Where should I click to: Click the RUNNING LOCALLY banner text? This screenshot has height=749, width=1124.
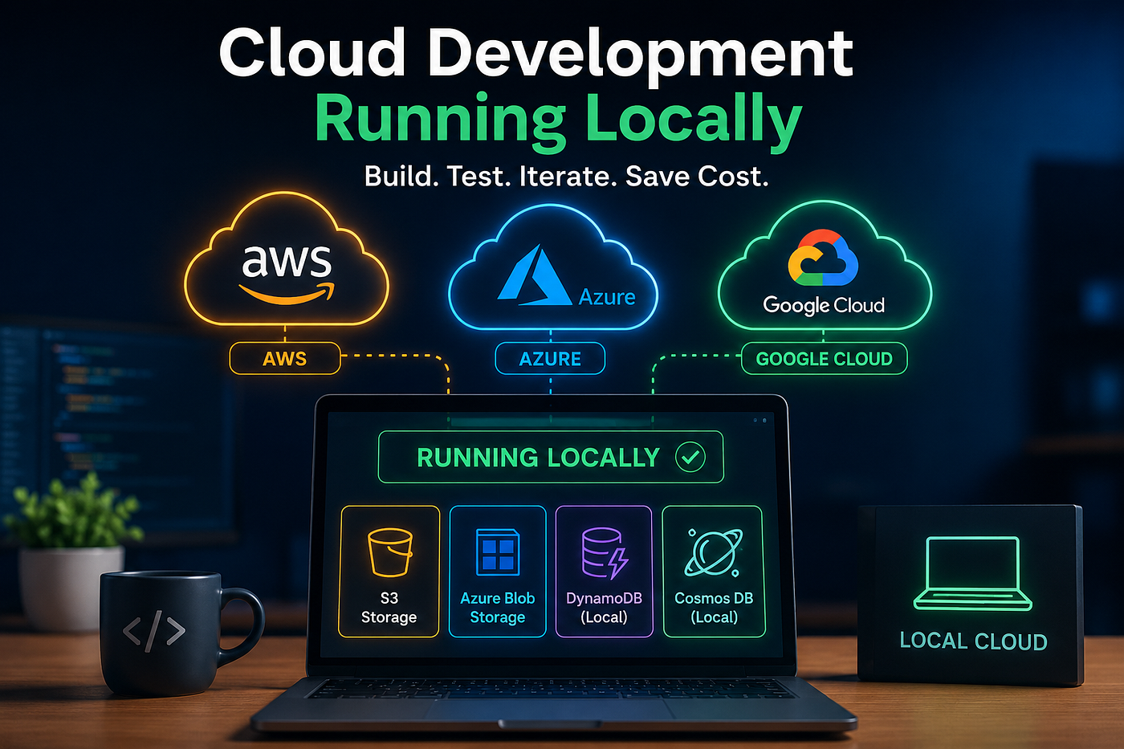(x=538, y=458)
